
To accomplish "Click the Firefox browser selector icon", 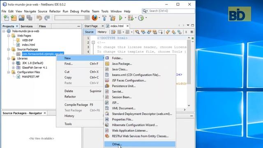I will [95, 18].
